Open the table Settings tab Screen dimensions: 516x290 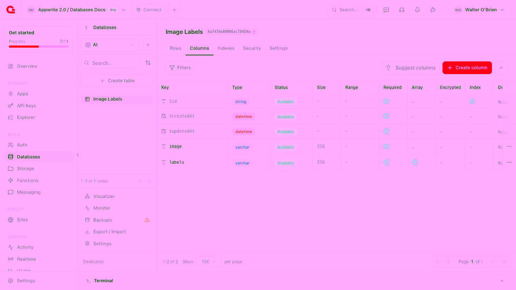278,48
